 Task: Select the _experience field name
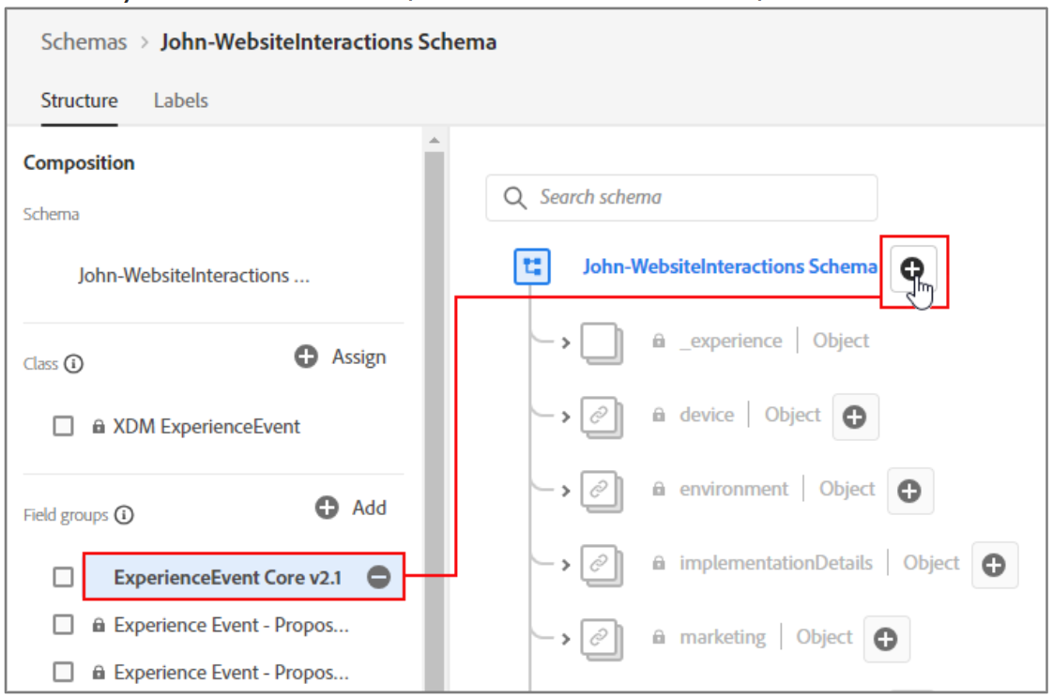coord(731,342)
